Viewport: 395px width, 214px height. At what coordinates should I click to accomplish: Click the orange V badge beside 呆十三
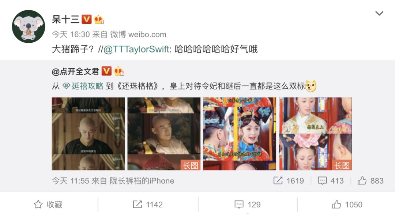(x=86, y=19)
